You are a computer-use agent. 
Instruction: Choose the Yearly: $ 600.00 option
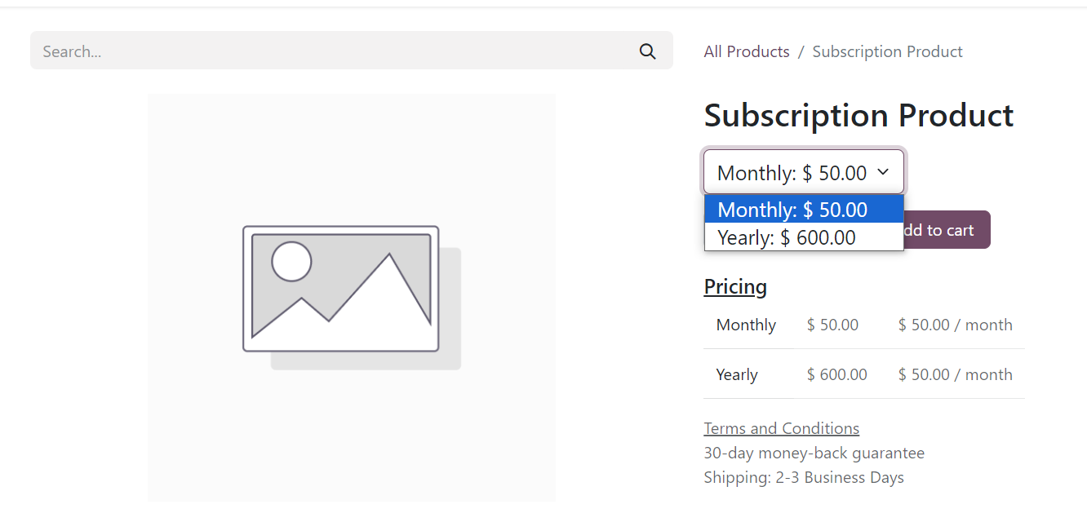point(787,237)
